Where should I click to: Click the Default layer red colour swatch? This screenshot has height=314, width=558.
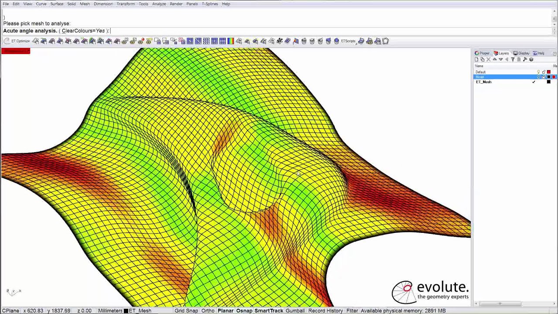(x=549, y=72)
